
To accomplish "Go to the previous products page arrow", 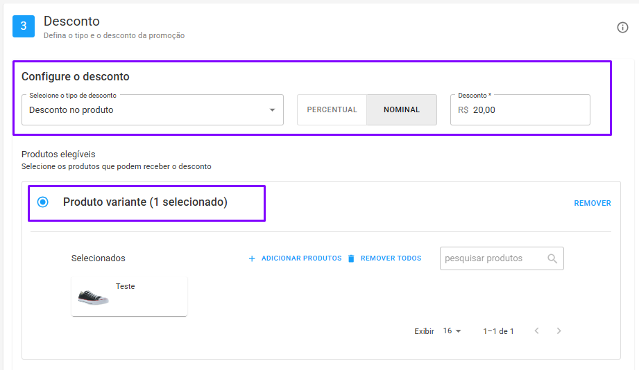I will [x=537, y=331].
